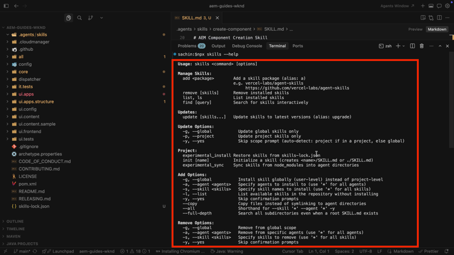454x255 pixels.
Task: Close the terminal panel
Action: pos(447,46)
